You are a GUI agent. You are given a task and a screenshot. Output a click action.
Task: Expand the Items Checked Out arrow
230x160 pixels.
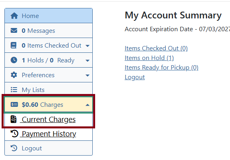[x=88, y=46]
